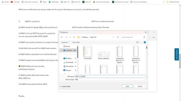Open the YouTube bookmark
Viewport: 181px width, 101px height.
15,2
